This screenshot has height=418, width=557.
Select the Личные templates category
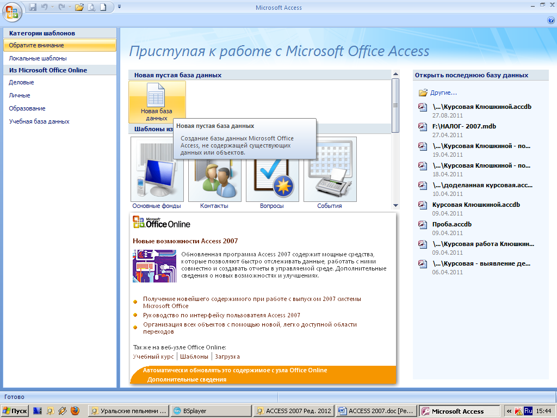coord(20,95)
